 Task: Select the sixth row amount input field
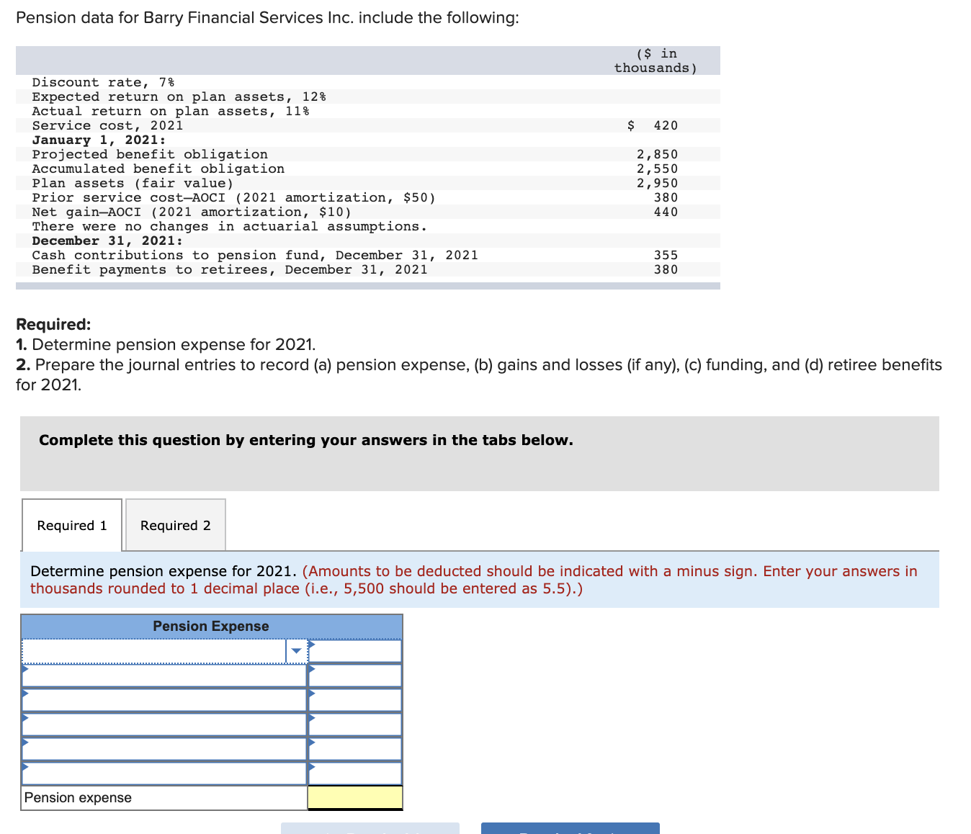[x=355, y=774]
